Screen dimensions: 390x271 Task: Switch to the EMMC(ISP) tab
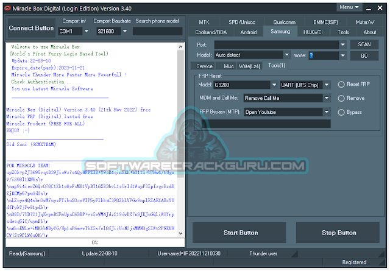pos(325,22)
